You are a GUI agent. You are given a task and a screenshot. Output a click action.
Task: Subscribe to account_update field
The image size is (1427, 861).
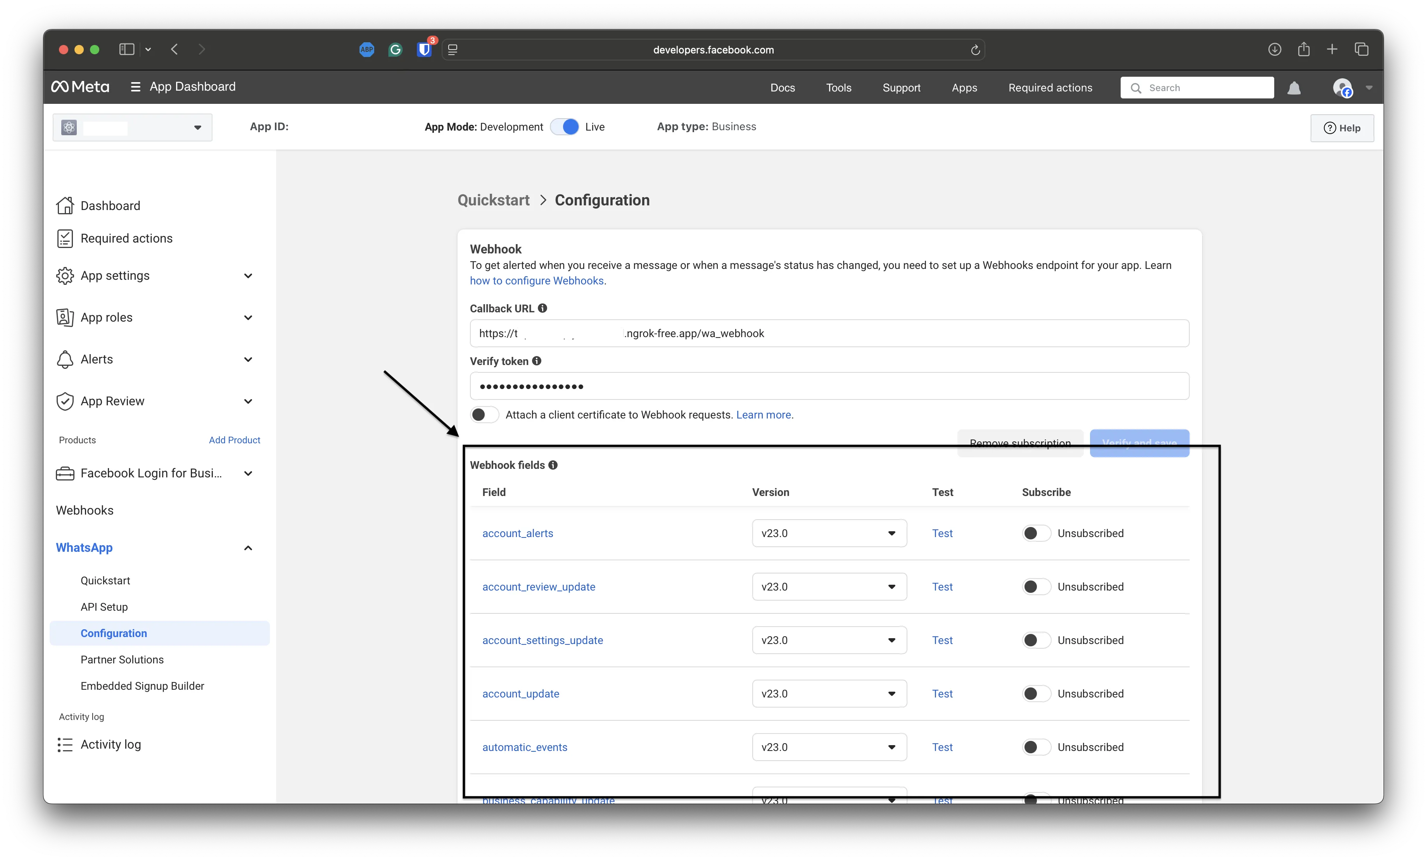click(1036, 694)
